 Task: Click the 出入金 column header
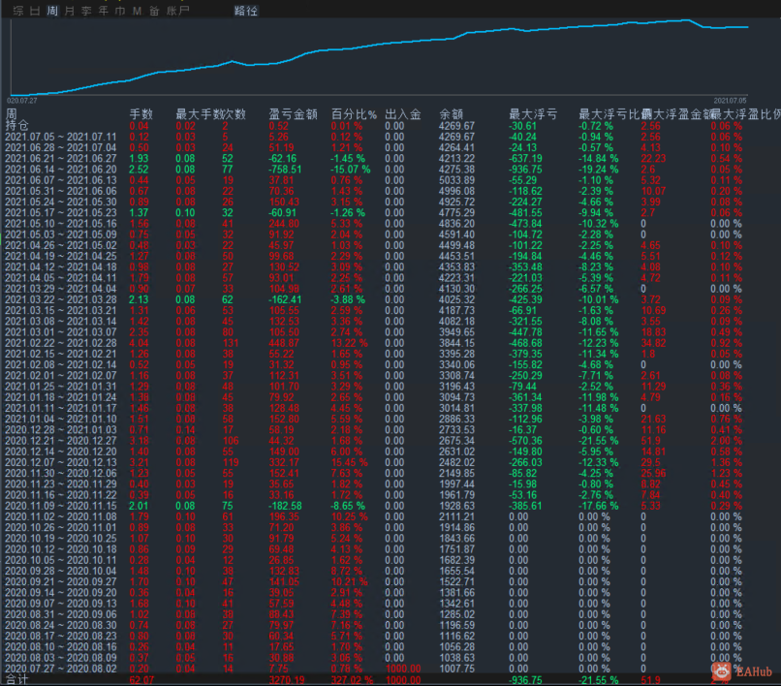pyautogui.click(x=403, y=114)
